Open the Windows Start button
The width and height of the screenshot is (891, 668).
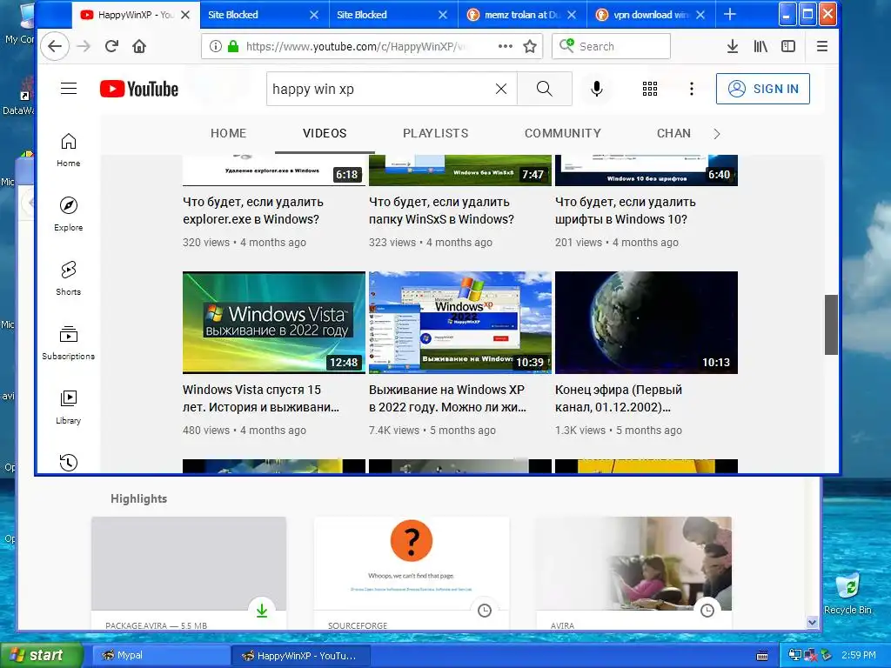coord(41,656)
